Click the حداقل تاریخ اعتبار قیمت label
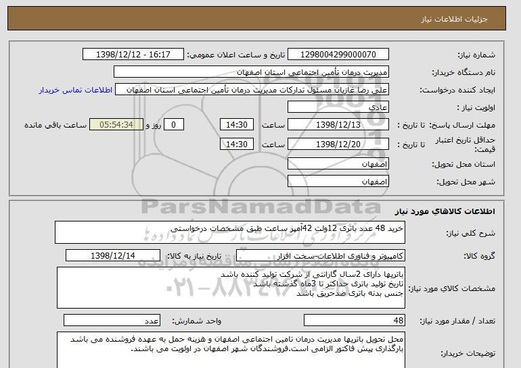This screenshot has width=521, height=368. (x=466, y=144)
